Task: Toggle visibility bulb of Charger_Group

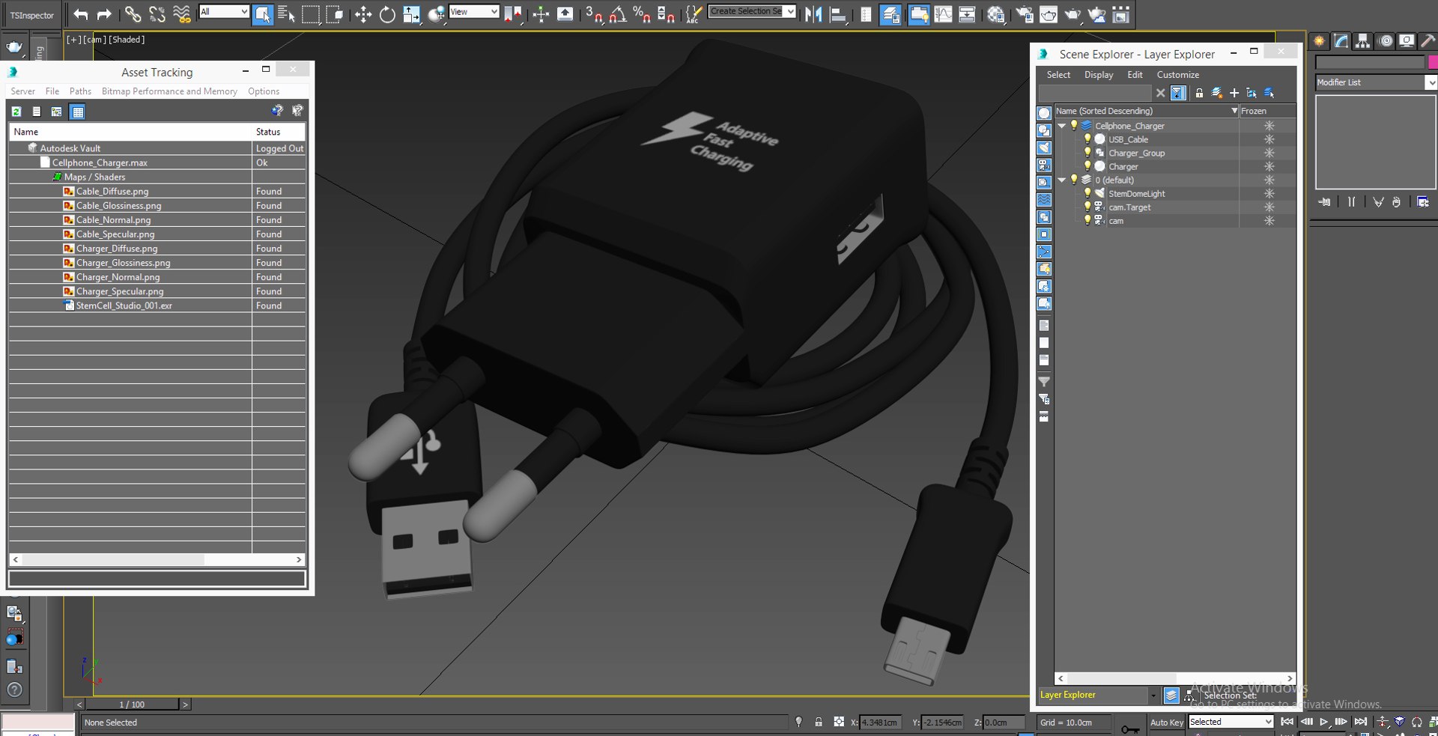Action: (x=1087, y=153)
